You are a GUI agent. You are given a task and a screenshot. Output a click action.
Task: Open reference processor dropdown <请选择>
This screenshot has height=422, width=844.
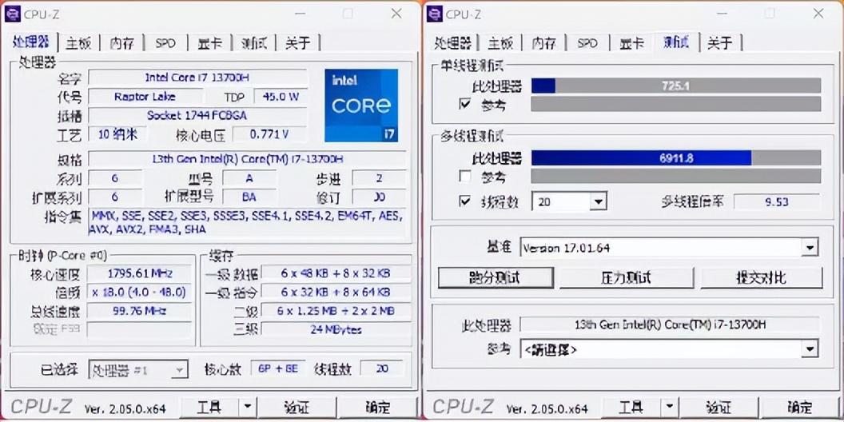810,349
